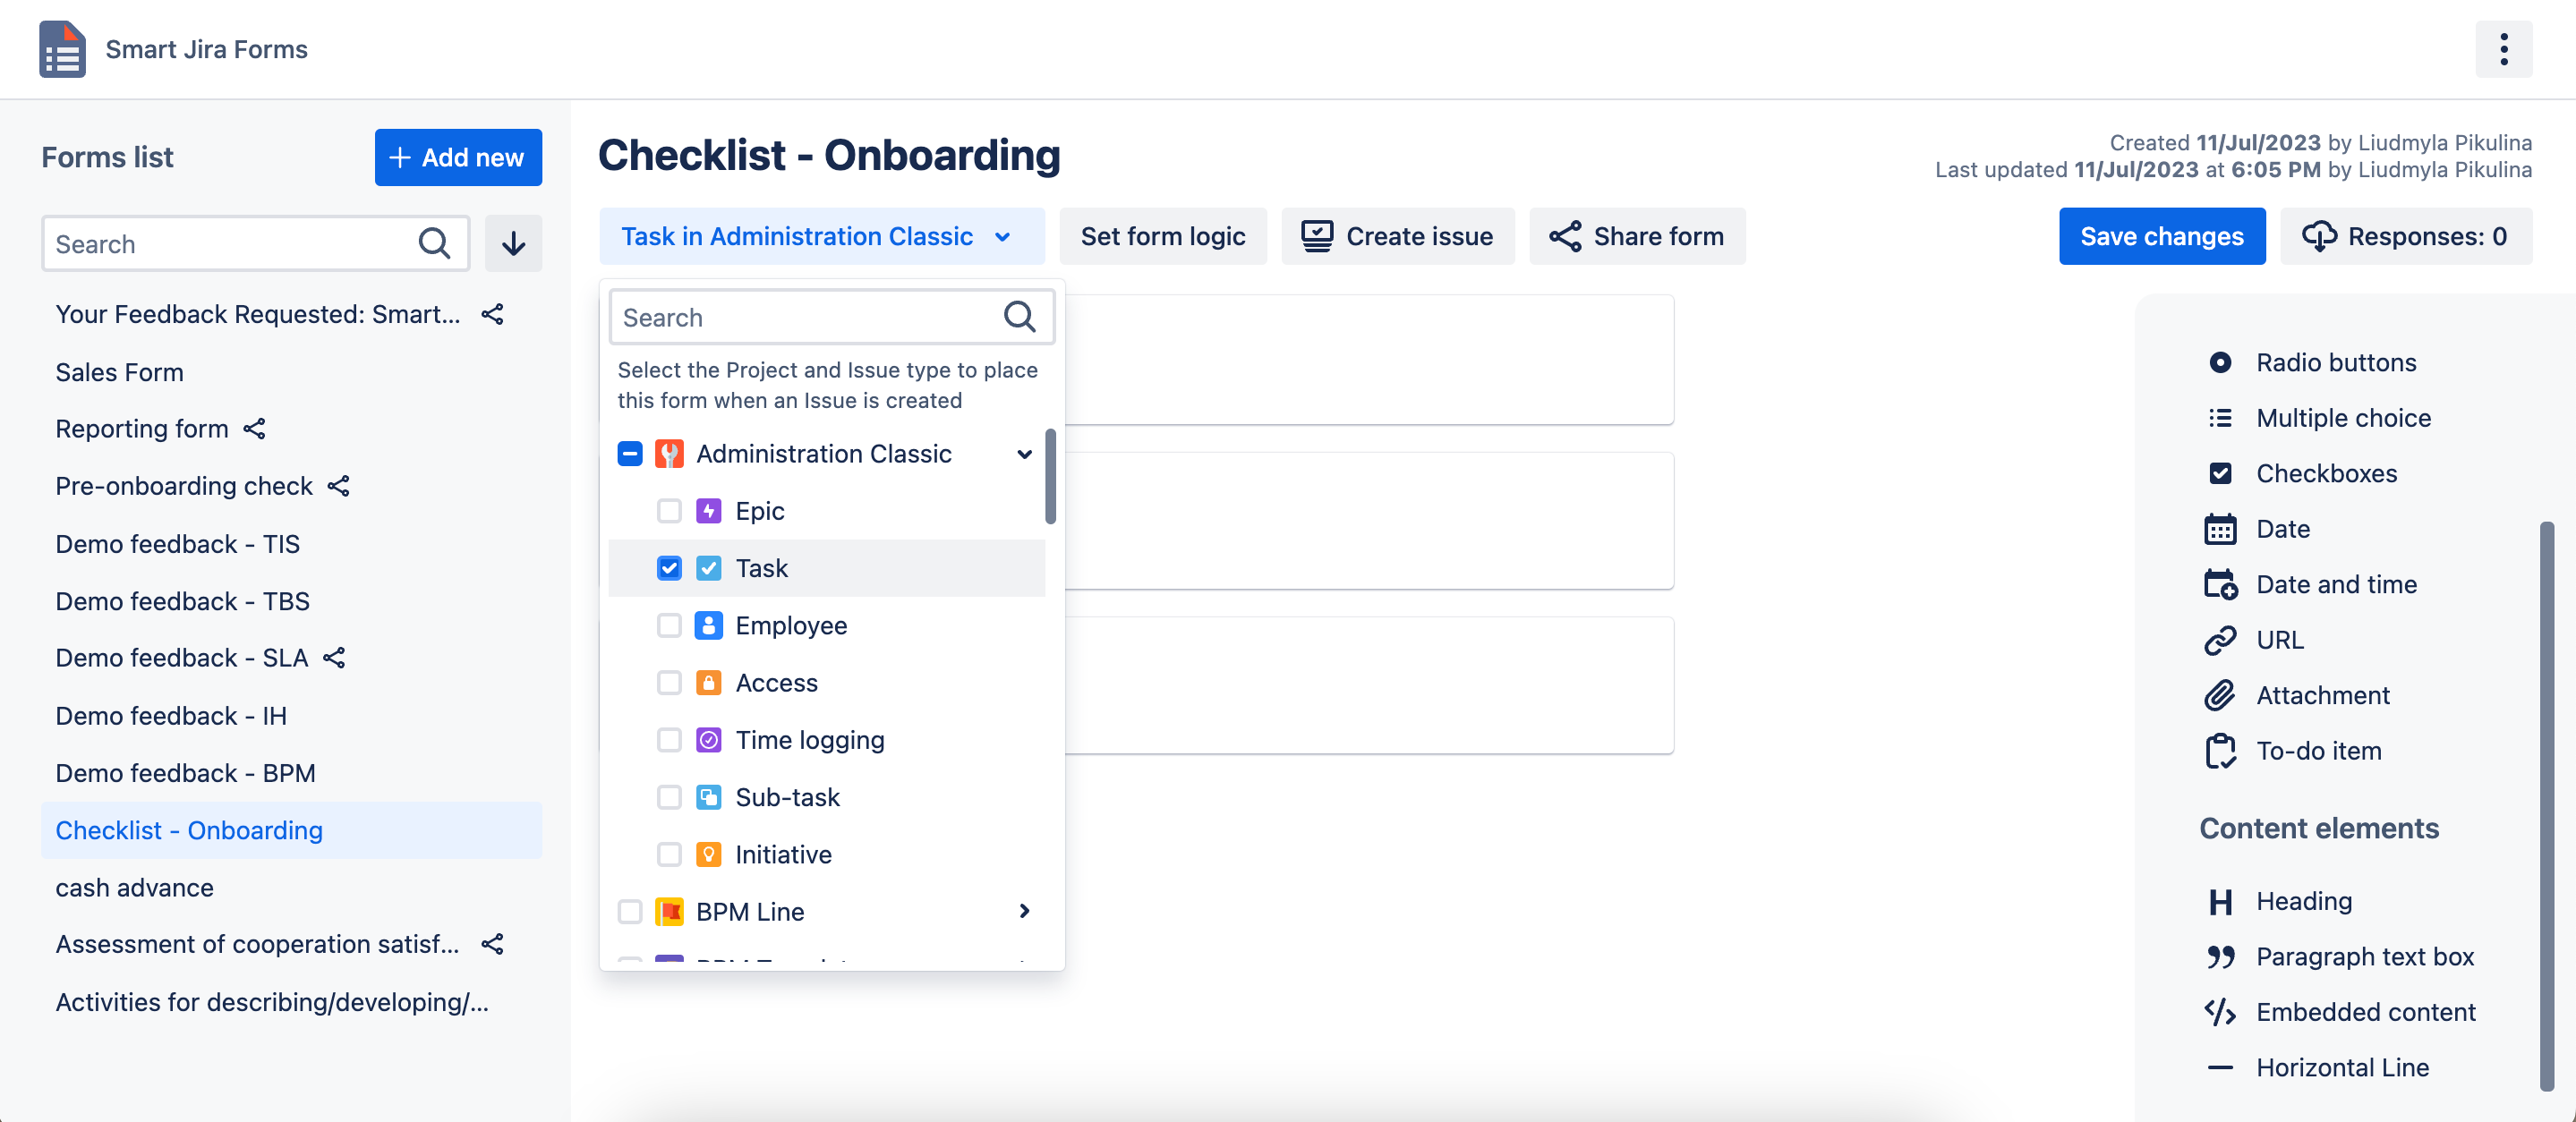Viewport: 2576px width, 1122px height.
Task: Click the Share form icon
Action: pyautogui.click(x=1566, y=236)
